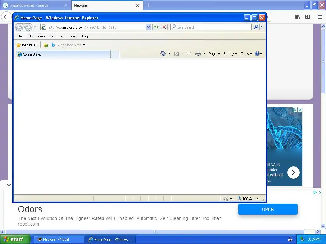Open the Help menu
The width and height of the screenshot is (326, 244).
(85, 36)
